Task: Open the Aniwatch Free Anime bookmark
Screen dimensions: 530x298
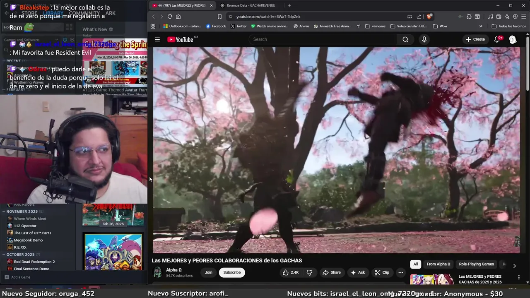Action: click(x=332, y=26)
